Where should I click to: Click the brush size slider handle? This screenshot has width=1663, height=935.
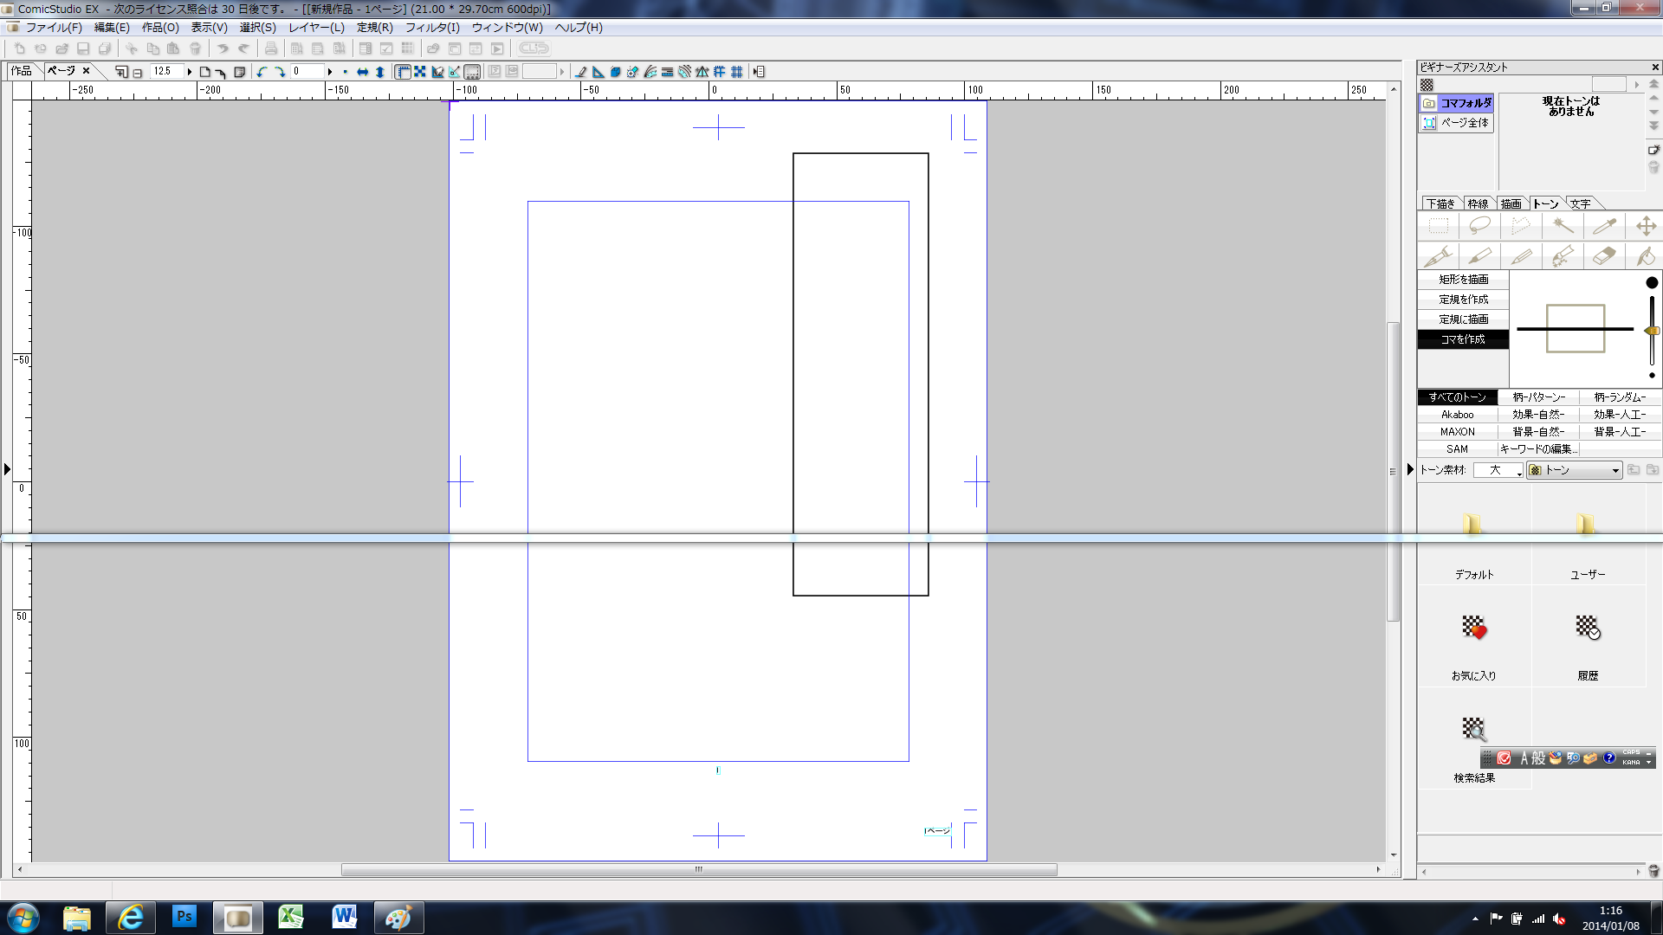[1652, 331]
